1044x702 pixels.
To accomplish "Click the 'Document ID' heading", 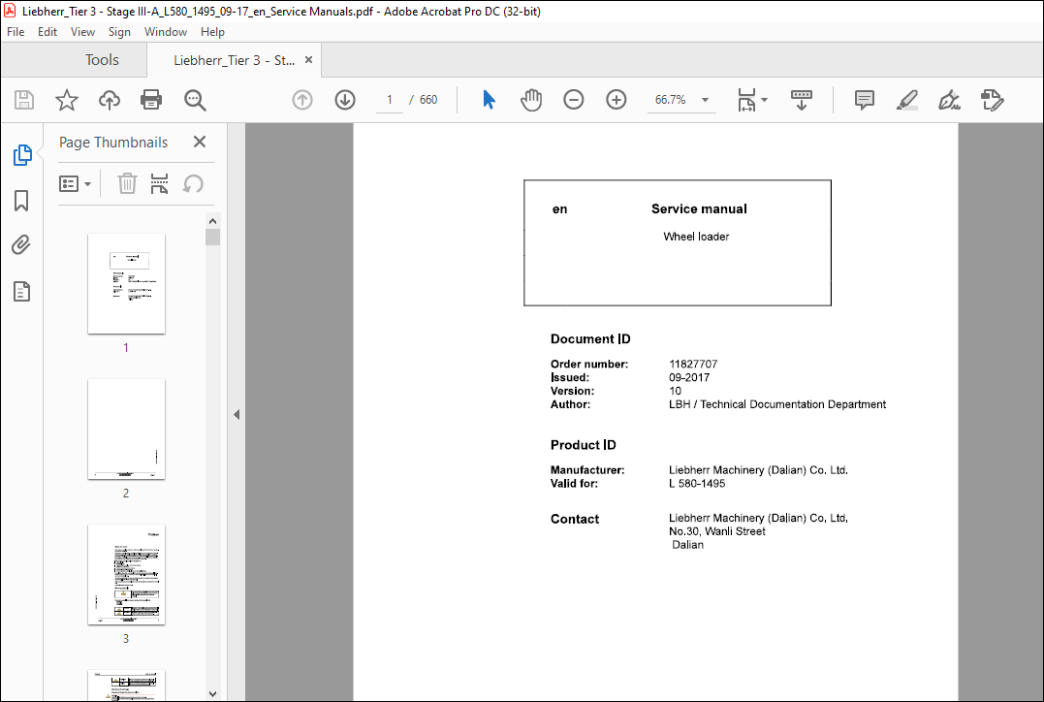I will tap(590, 339).
